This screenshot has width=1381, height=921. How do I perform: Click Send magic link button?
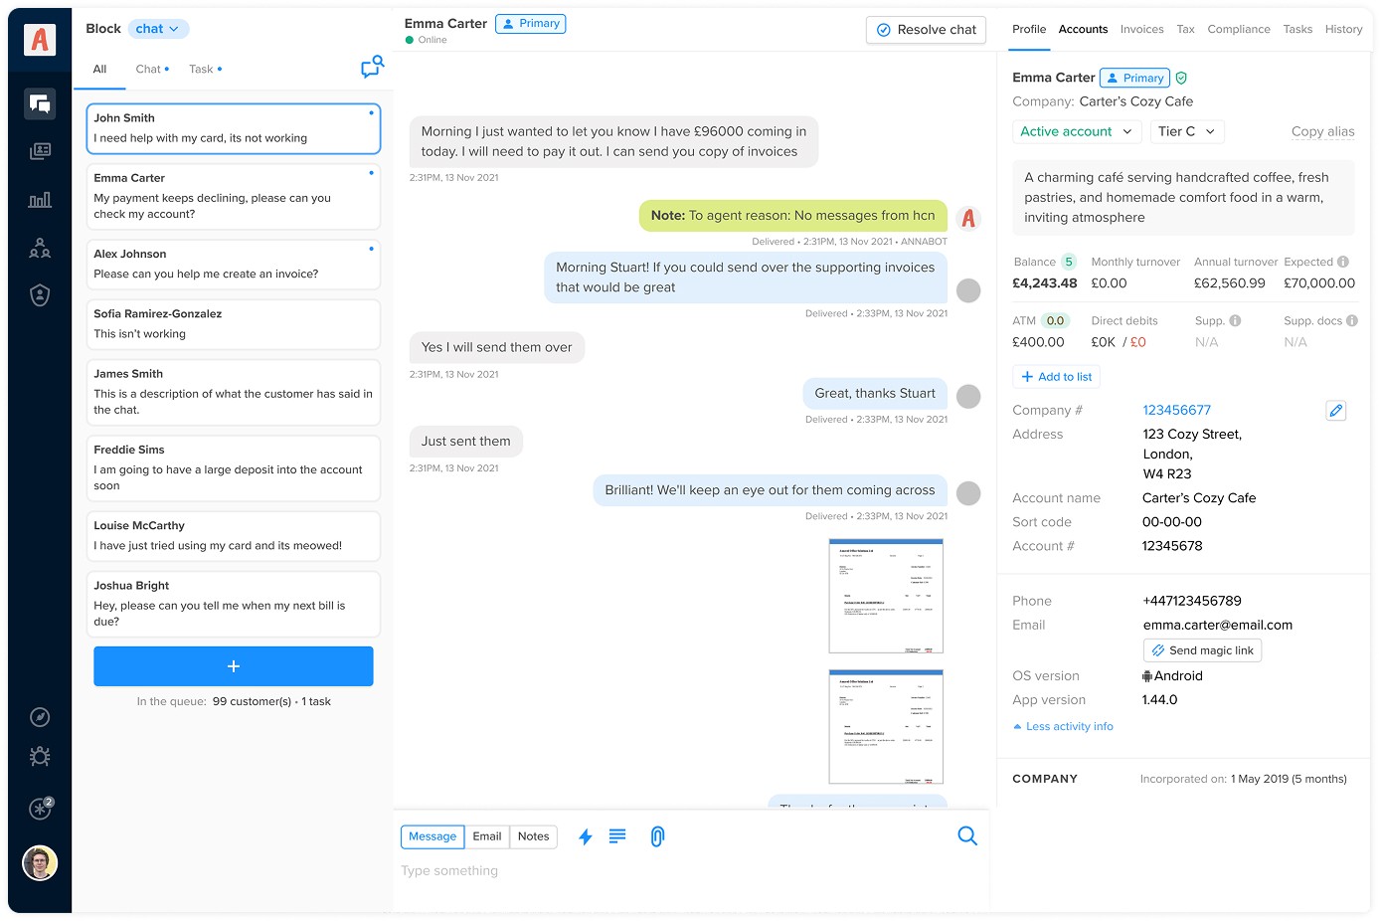[x=1202, y=650]
